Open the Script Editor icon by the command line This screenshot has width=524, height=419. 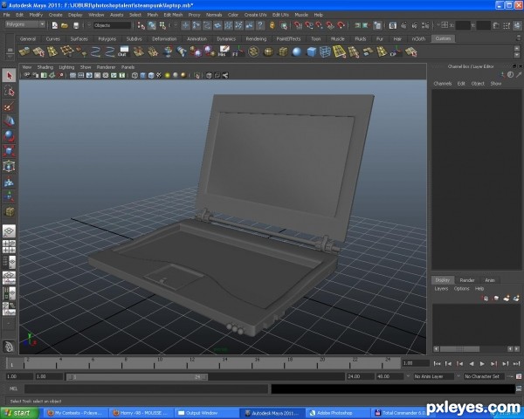(519, 388)
